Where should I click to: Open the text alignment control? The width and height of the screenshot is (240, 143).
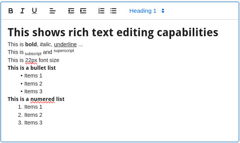(x=53, y=11)
